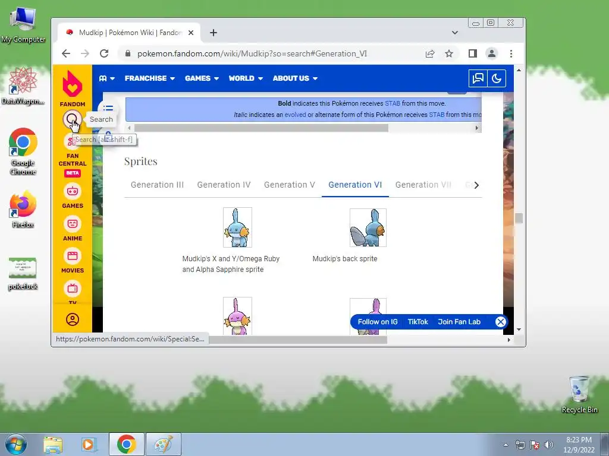Expand the GAMES menu
Viewport: 609px width, 456px height.
[202, 78]
